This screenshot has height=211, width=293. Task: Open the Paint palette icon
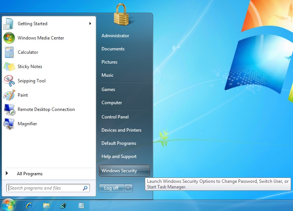point(9,95)
